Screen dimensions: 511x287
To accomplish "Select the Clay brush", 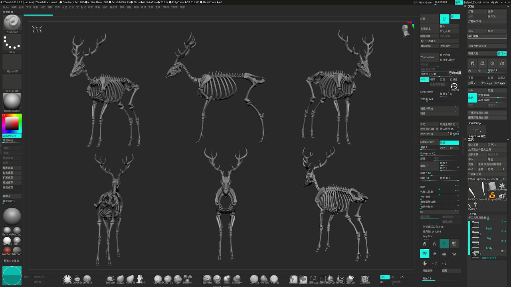I will (x=178, y=279).
